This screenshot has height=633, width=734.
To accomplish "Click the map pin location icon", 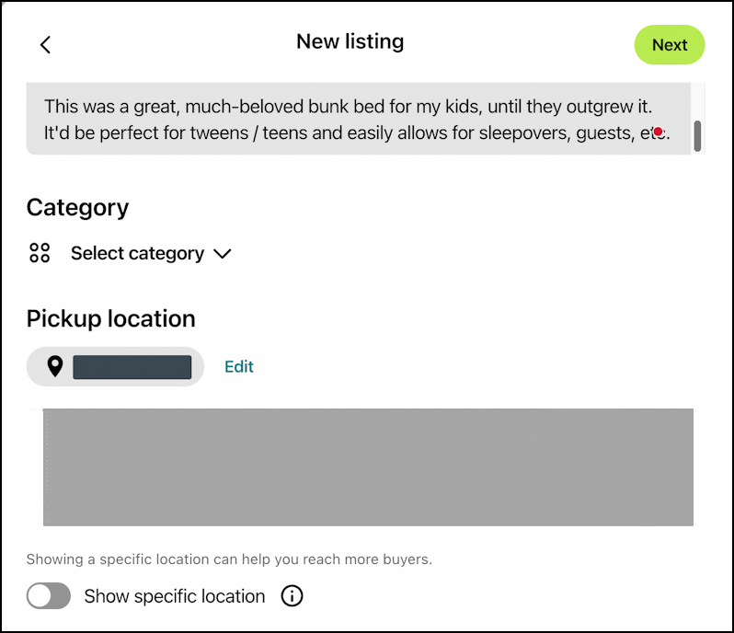I will pyautogui.click(x=55, y=366).
